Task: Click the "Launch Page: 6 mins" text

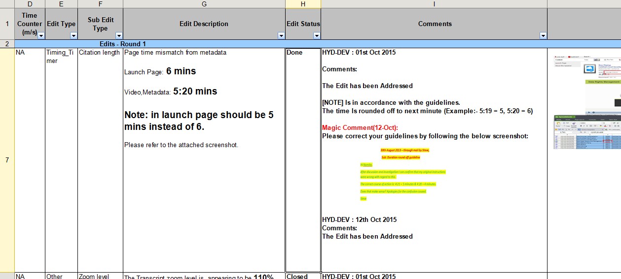Action: coord(160,71)
